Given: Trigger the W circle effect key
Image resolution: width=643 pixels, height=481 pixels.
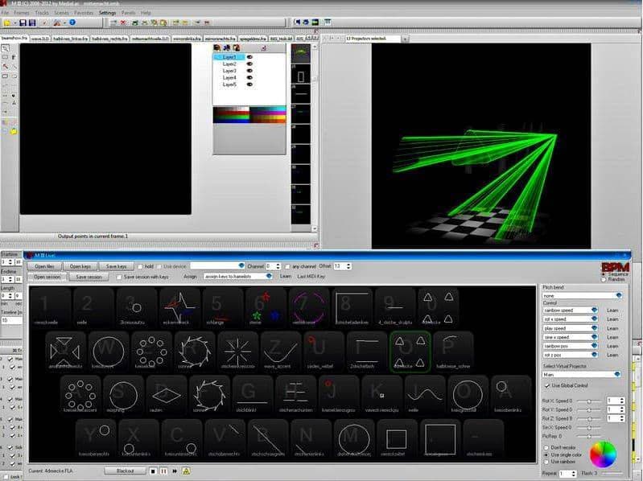Looking at the screenshot, I should tap(109, 351).
